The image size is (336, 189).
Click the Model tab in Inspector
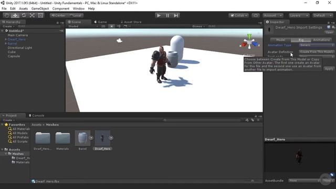tap(280, 40)
